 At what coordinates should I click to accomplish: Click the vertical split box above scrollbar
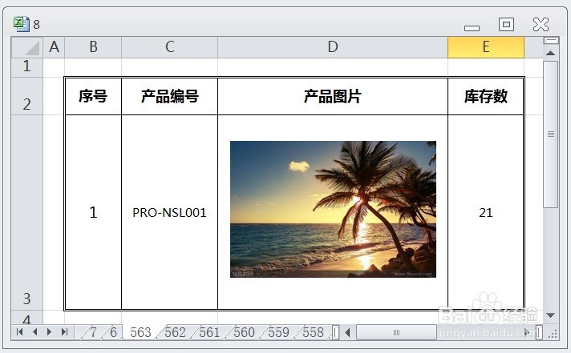click(551, 40)
